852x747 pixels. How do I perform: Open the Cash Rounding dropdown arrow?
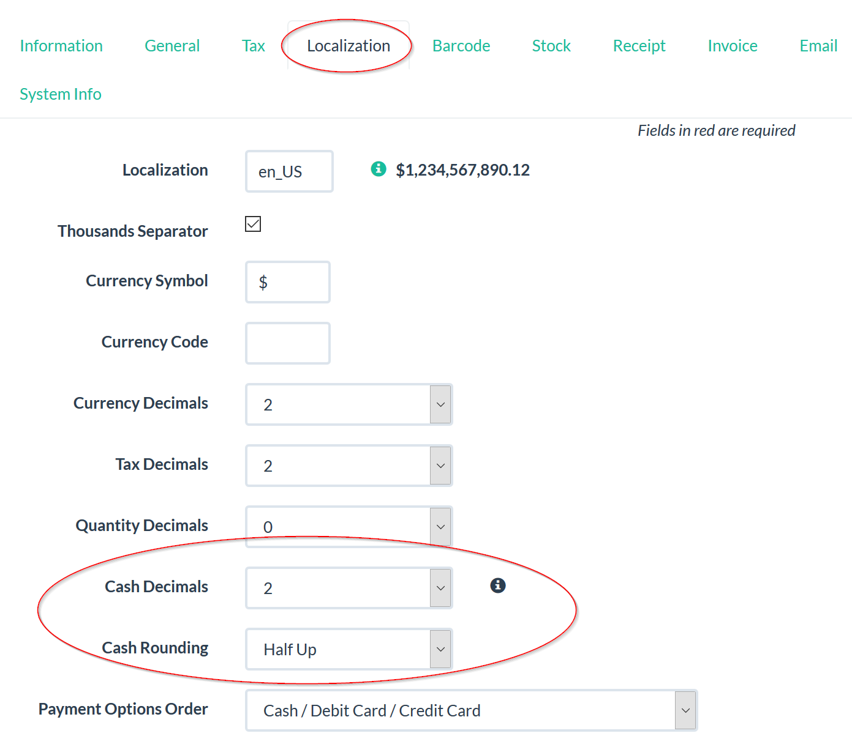click(x=440, y=649)
